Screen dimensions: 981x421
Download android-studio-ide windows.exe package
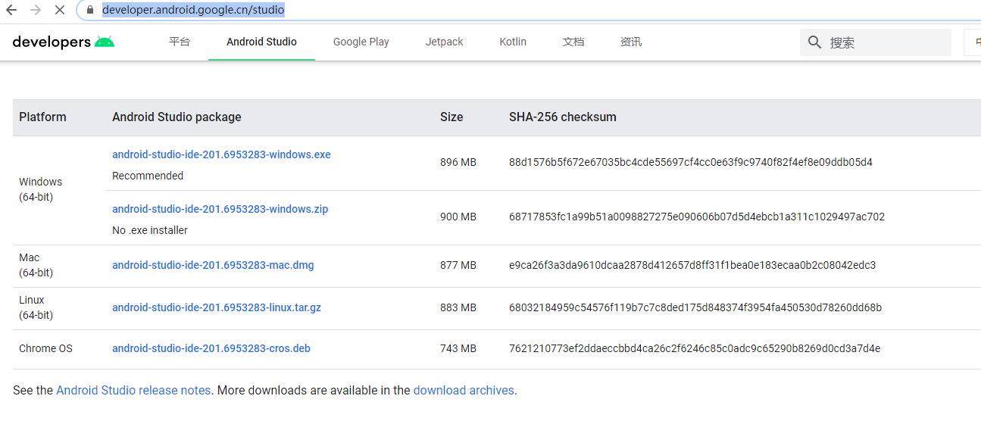click(221, 154)
